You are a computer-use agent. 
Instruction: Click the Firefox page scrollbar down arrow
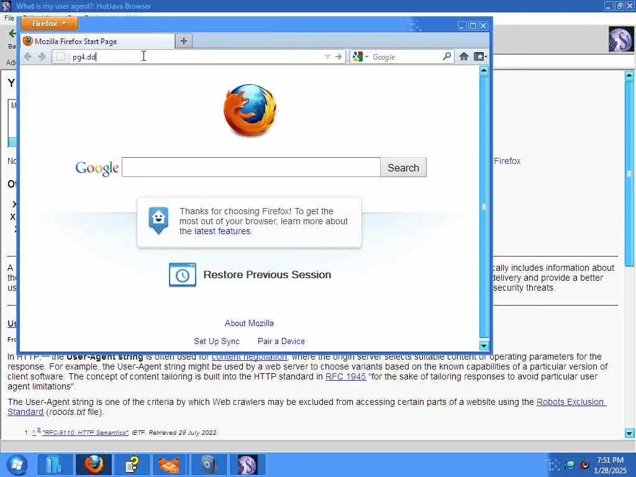[x=484, y=345]
